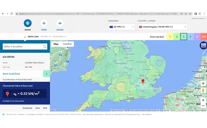Image resolution: width=207 pixels, height=128 pixels.
Task: Open the browser share icon
Action: click(186, 14)
